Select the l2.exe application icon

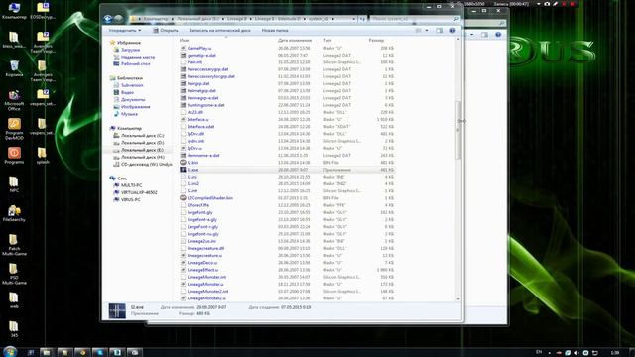183,170
